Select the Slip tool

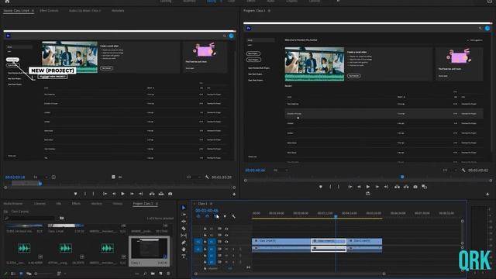pyautogui.click(x=184, y=236)
